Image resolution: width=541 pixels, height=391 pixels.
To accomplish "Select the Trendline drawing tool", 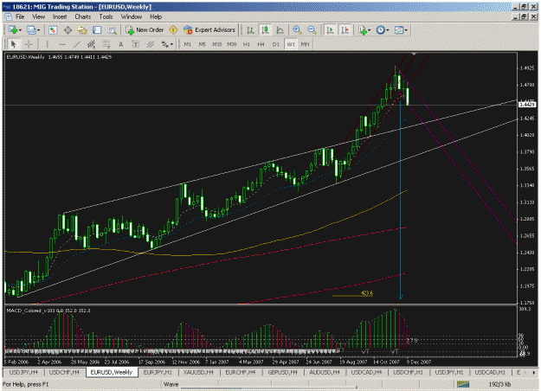I will [x=76, y=44].
